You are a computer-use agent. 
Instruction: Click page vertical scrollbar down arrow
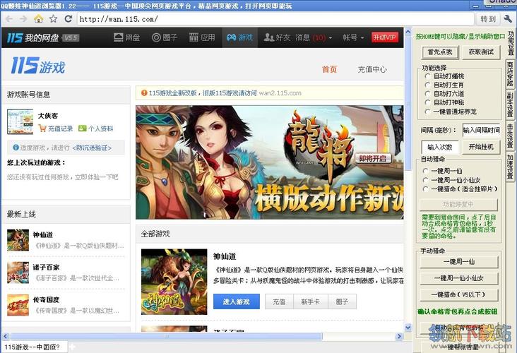[x=408, y=328]
